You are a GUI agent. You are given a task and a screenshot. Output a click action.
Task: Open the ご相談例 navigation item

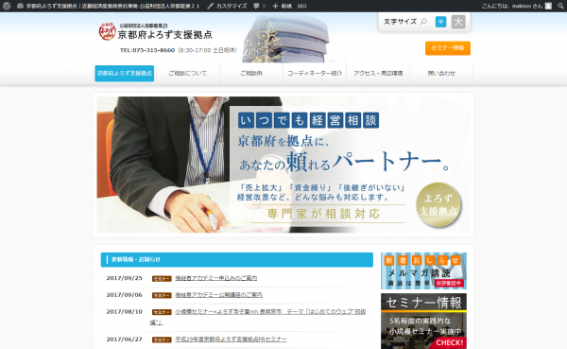251,74
